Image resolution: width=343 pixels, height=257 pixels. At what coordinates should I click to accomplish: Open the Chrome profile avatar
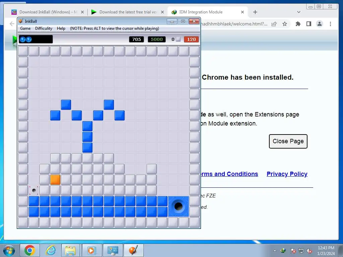tap(319, 24)
